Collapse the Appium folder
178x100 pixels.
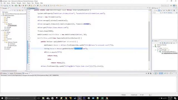pos(5,24)
